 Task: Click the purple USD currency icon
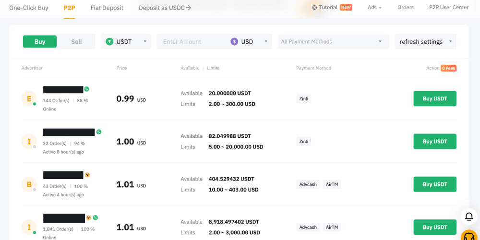click(234, 42)
